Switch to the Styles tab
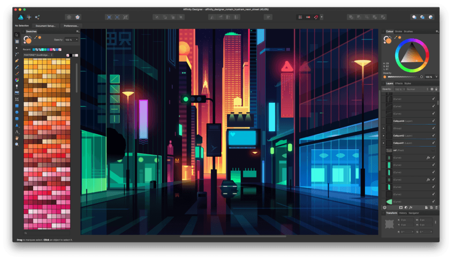 pyautogui.click(x=407, y=83)
